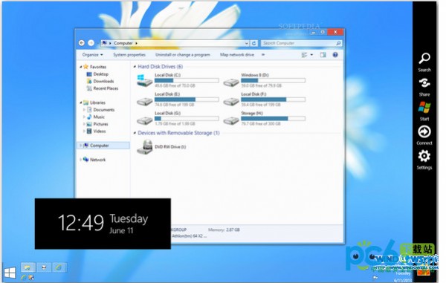446x283 pixels.
Task: Collapse Devices with Removable Storage group
Action: pyautogui.click(x=135, y=133)
